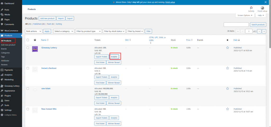This screenshot has width=271, height=127.
Task: Sort by the image column icon
Action: pyautogui.click(x=35, y=40)
